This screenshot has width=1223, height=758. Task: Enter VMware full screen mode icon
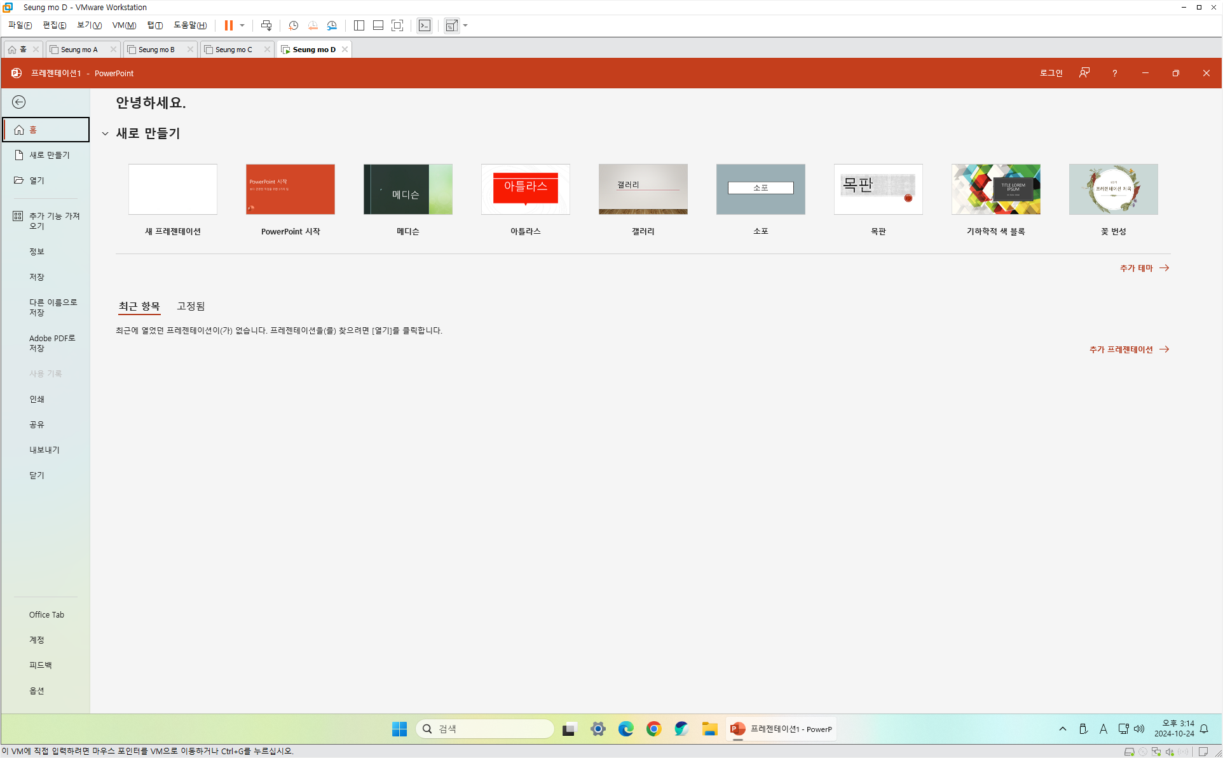click(x=397, y=25)
